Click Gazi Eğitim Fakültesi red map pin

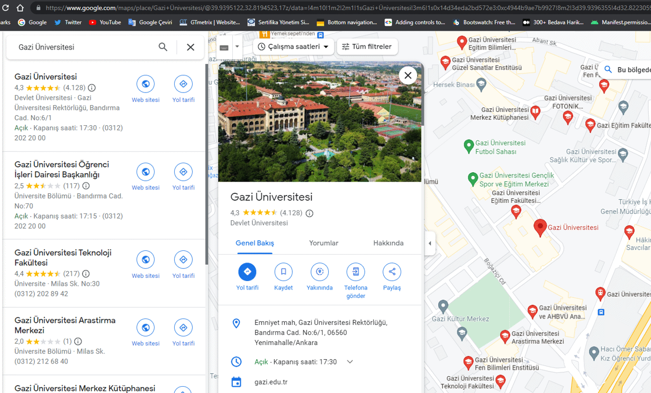coord(590,125)
